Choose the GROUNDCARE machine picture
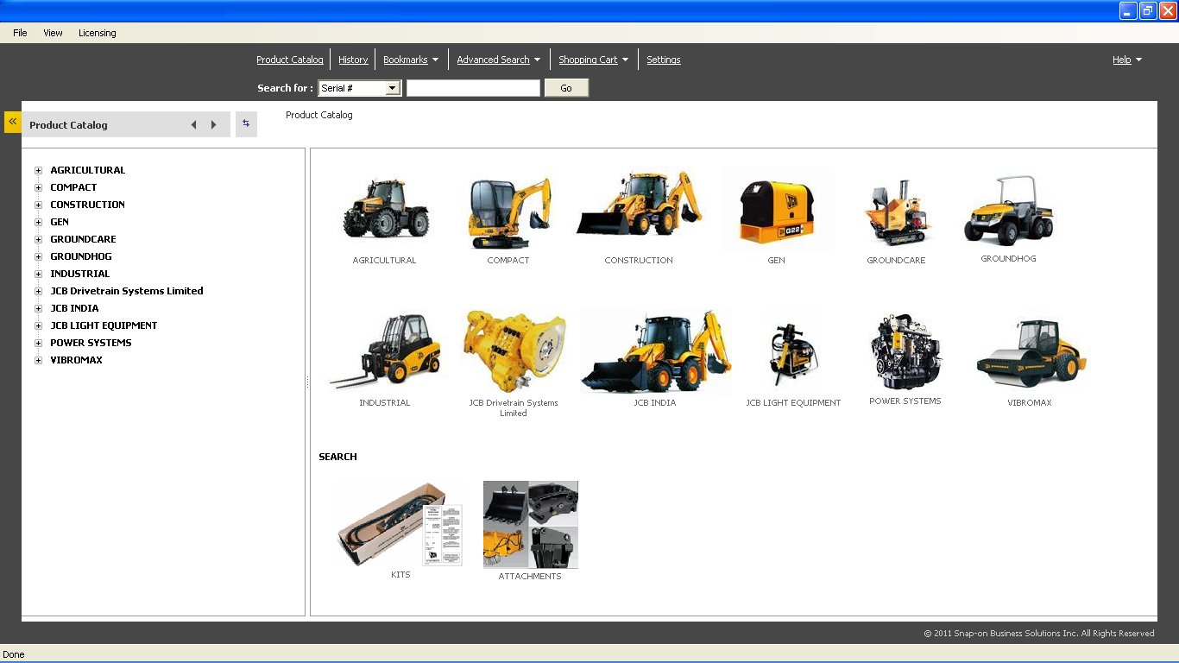Screen dimensions: 1179x663 point(897,212)
